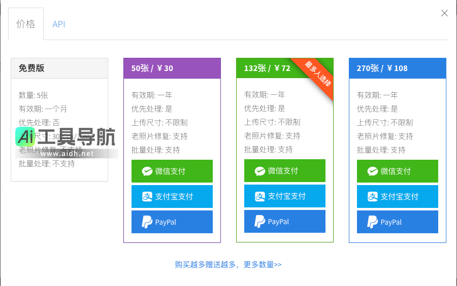Viewport: 457px width, 286px height.
Task: Select the 免费版 plan header
Action: pos(59,68)
